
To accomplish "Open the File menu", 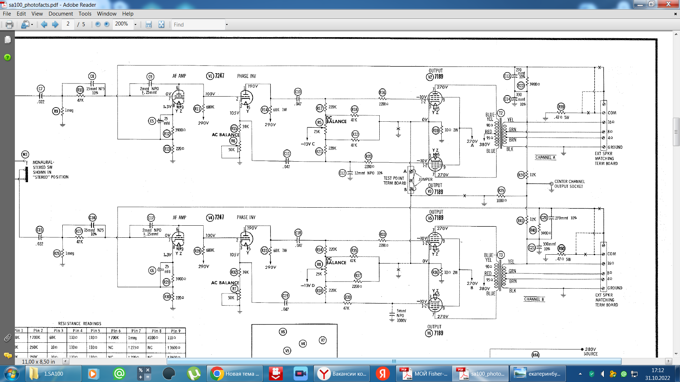I will (x=7, y=14).
